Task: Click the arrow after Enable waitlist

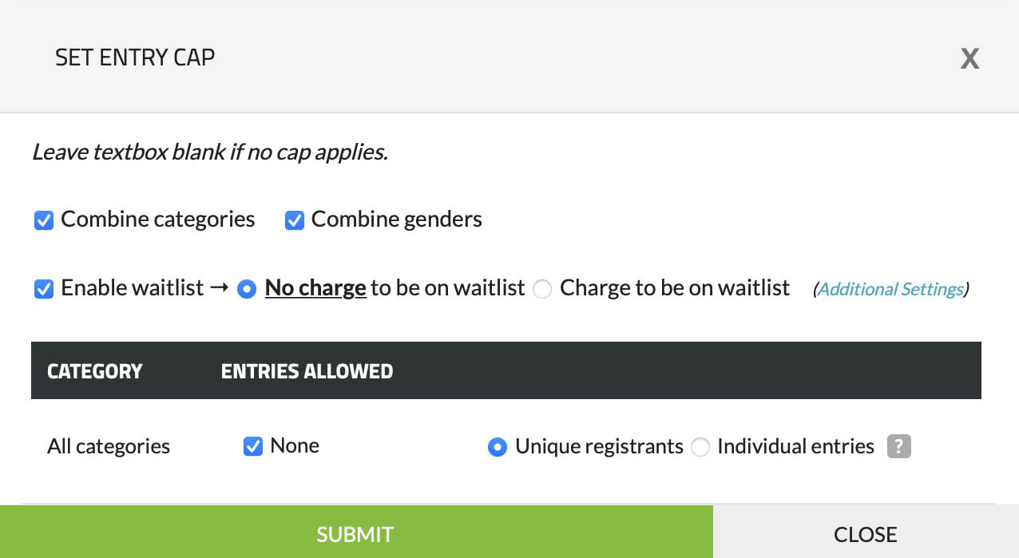Action: pyautogui.click(x=220, y=288)
